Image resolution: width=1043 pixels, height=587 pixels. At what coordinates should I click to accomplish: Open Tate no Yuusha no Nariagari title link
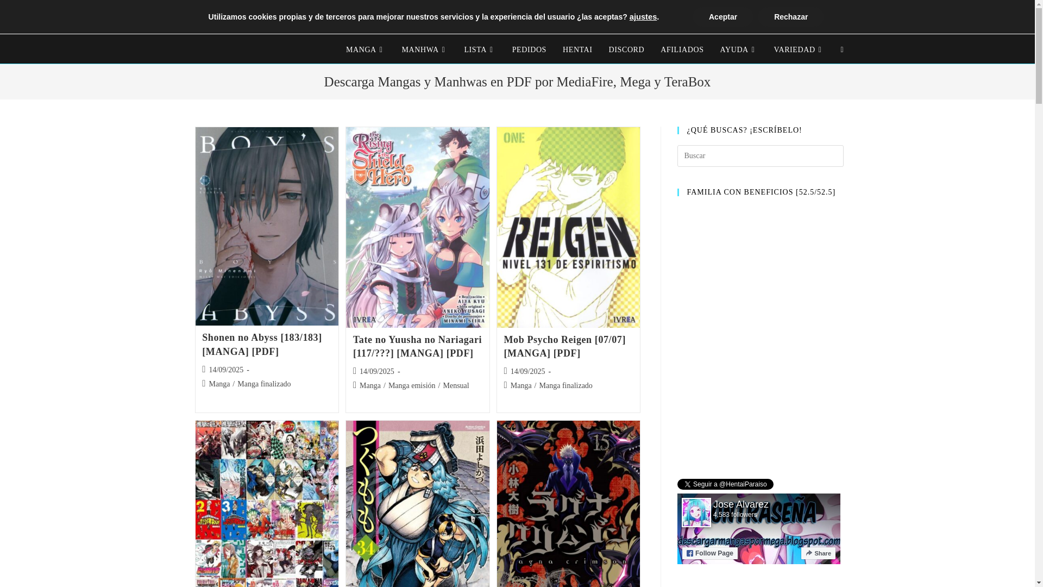point(417,347)
